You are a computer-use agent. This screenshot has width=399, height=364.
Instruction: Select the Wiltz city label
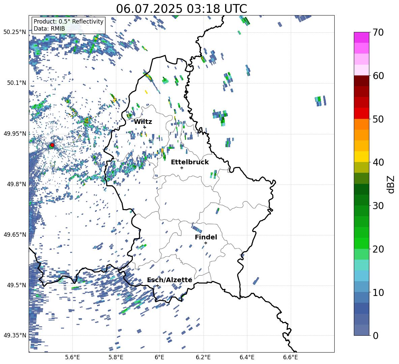pyautogui.click(x=143, y=122)
